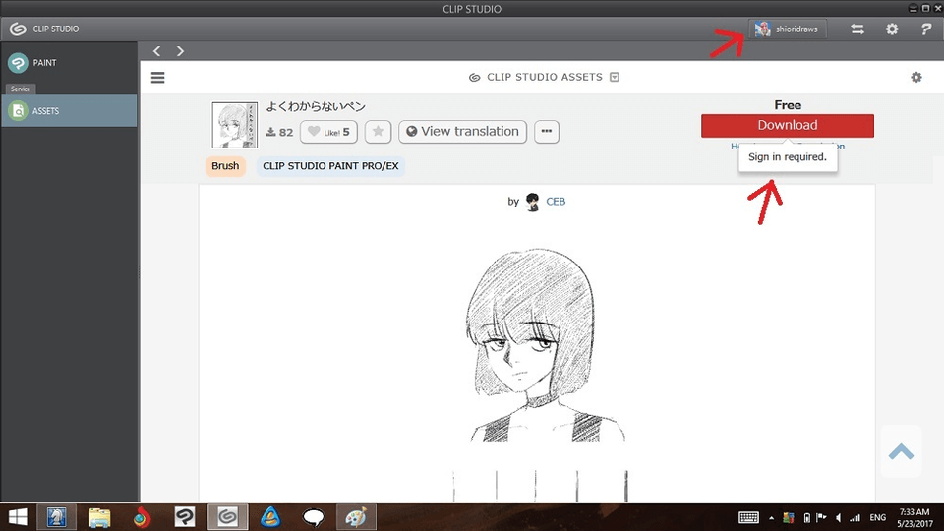Open the paint palette taskbar app
This screenshot has width=944, height=531.
[356, 517]
